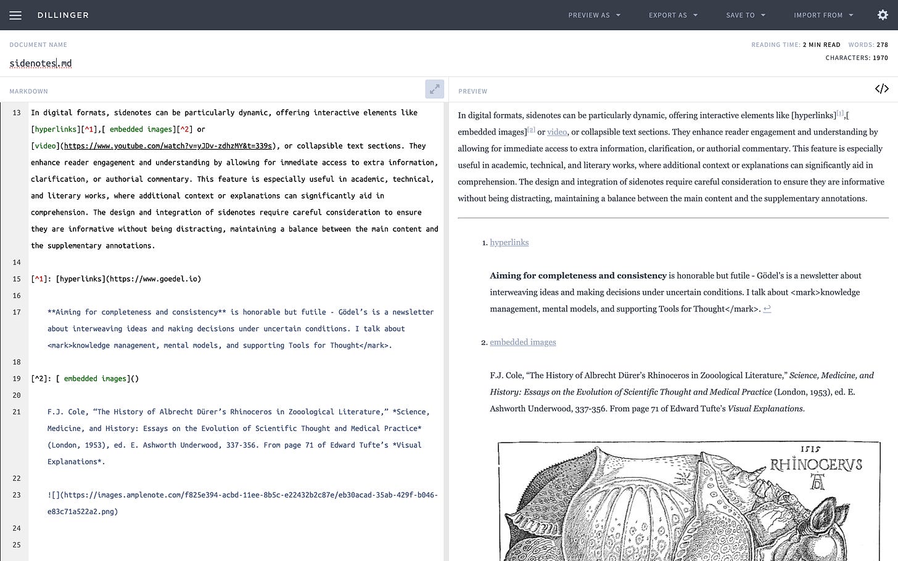Click the bold 'Aiming for completeness and consistency' preview text
The width and height of the screenshot is (898, 561).
pos(578,276)
